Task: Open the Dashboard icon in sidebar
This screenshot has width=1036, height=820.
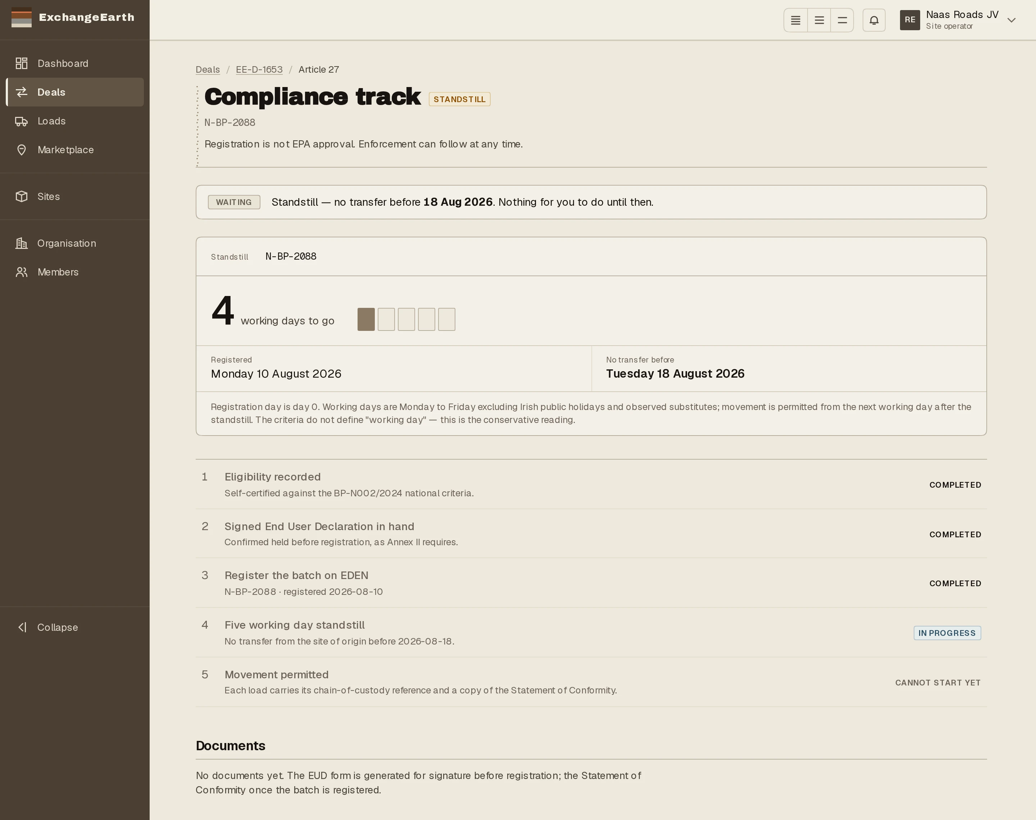Action: click(21, 63)
